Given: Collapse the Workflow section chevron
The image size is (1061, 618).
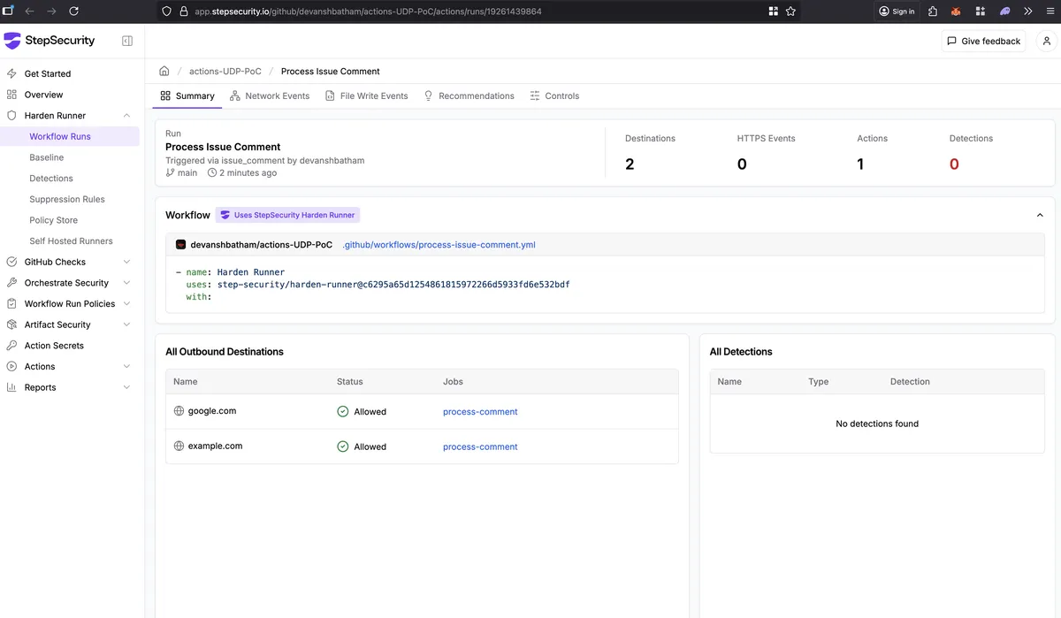Looking at the screenshot, I should 1040,215.
